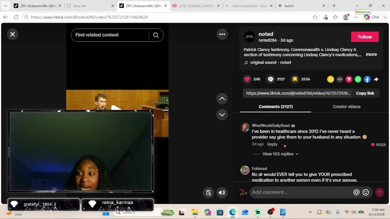390x219 pixels.
Task: Open WhatWouldSallyRead commenter profile name
Action: coord(271,126)
